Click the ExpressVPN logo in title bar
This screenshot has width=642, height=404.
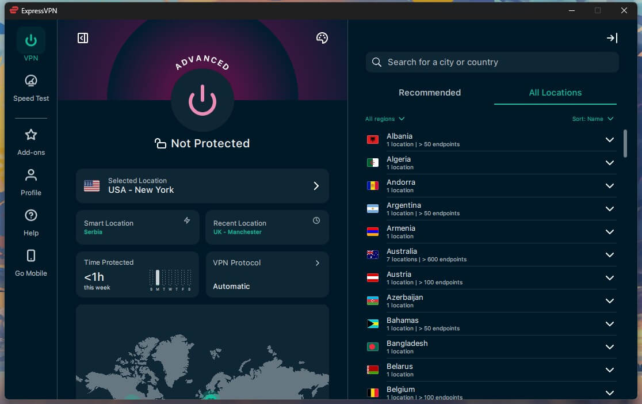coord(14,10)
